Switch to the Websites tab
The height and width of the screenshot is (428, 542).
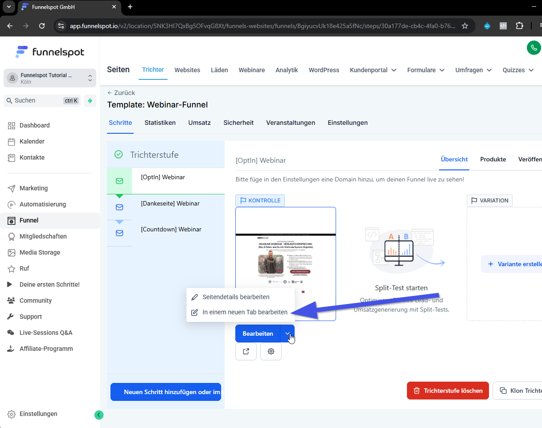pyautogui.click(x=187, y=70)
